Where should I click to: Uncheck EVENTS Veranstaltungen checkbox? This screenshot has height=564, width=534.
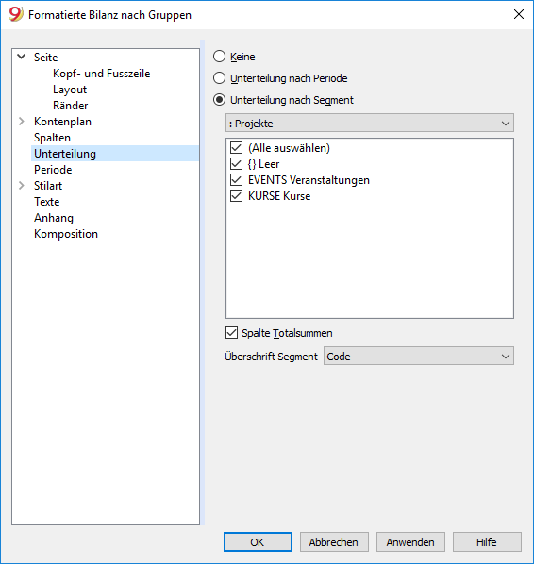(237, 179)
